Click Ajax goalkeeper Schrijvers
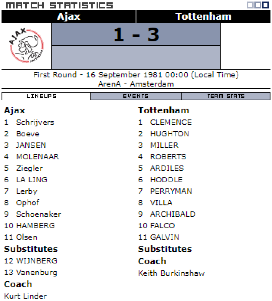 [x=35, y=122]
